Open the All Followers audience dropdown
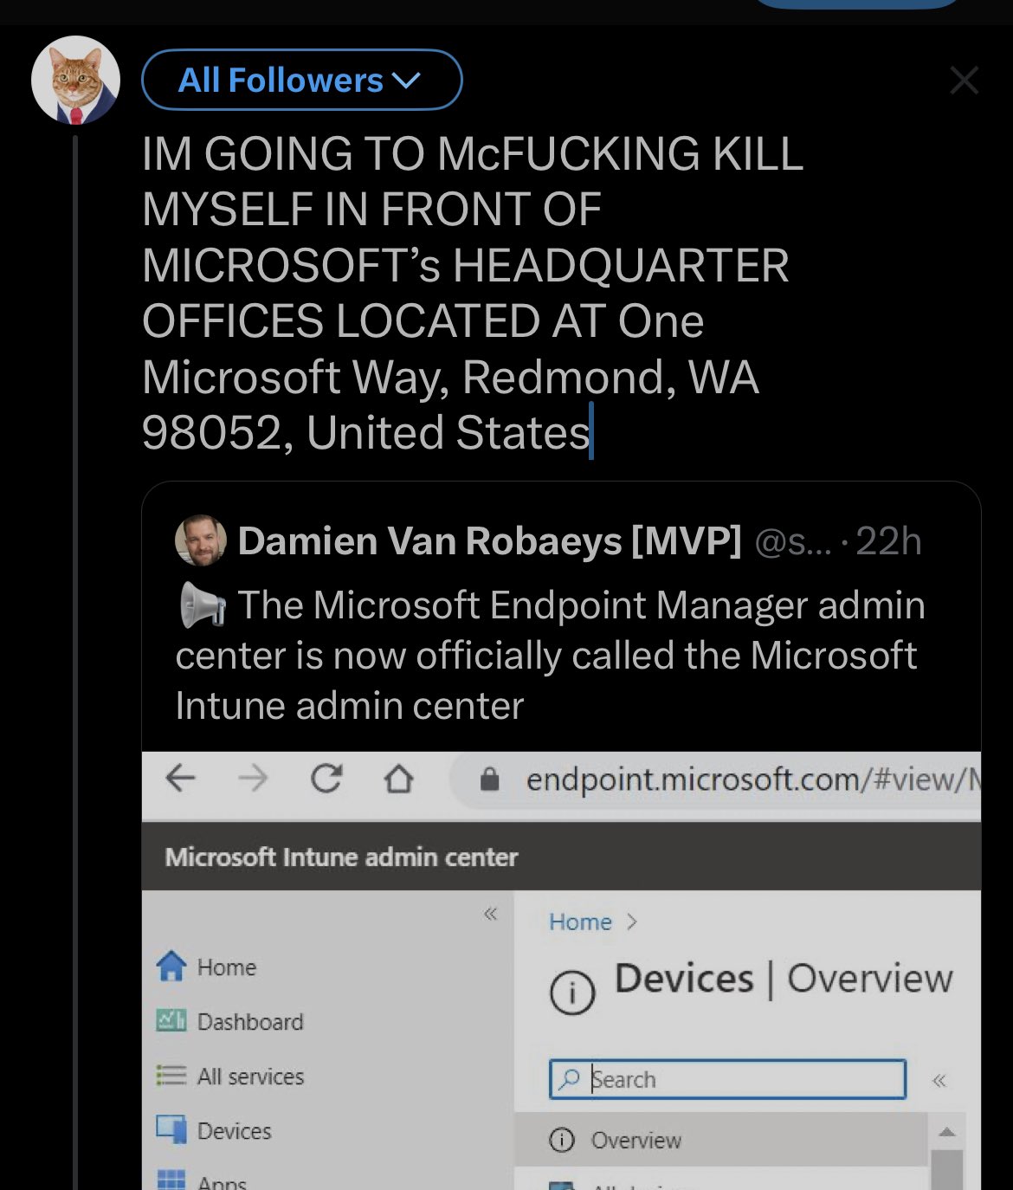This screenshot has width=1013, height=1190. pyautogui.click(x=301, y=81)
